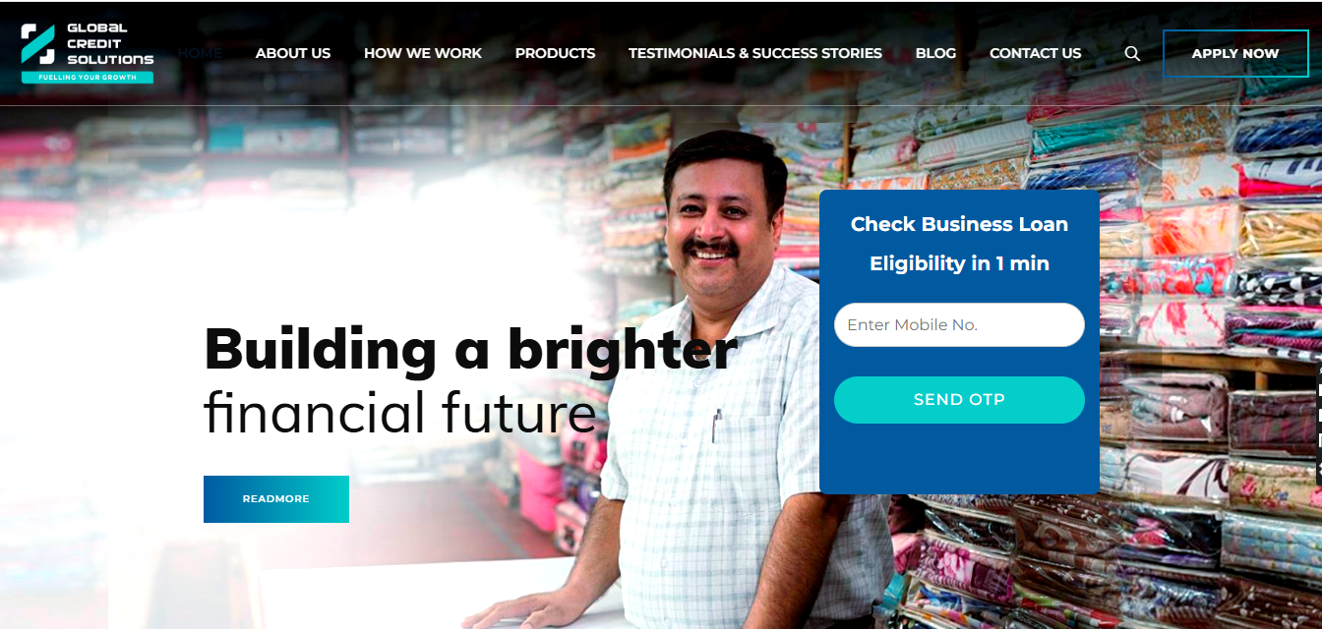Open the search magnifier icon
Screen dimensions: 1322x629
pos(1132,54)
